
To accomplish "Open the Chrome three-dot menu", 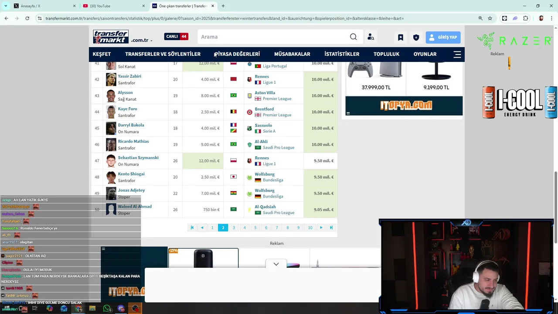I will click(x=551, y=18).
